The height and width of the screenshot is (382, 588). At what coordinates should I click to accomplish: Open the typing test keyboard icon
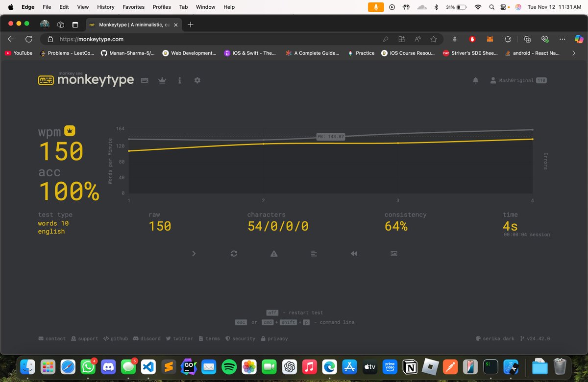click(x=145, y=80)
